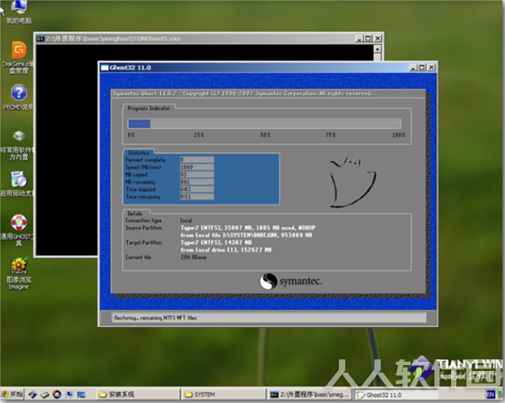
Task: Click the first blue quick-launch icon
Action: (32, 395)
